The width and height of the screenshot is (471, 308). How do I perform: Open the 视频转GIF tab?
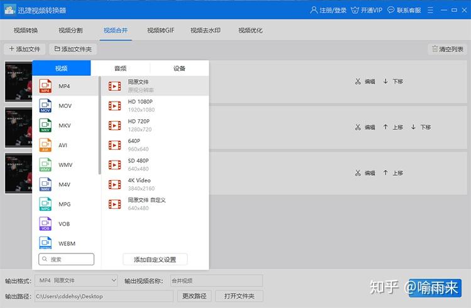pos(161,30)
